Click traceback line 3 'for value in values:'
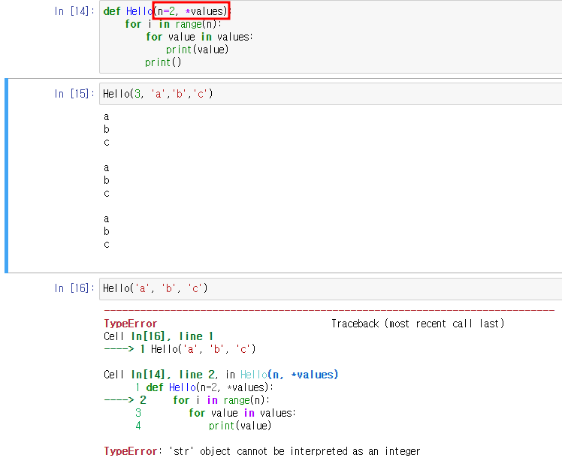This screenshot has width=562, height=476. [216, 413]
